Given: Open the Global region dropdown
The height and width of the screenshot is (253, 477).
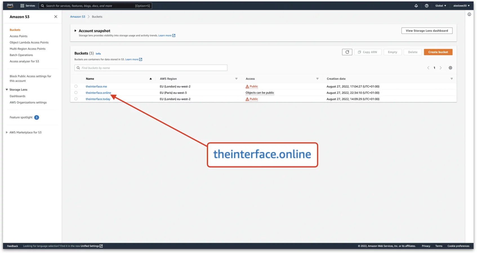Looking at the screenshot, I should pyautogui.click(x=441, y=6).
